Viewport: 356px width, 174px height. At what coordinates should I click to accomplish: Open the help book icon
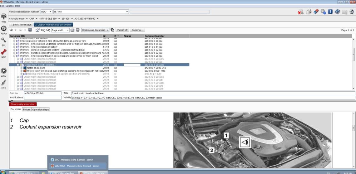pyautogui.click(x=337, y=12)
